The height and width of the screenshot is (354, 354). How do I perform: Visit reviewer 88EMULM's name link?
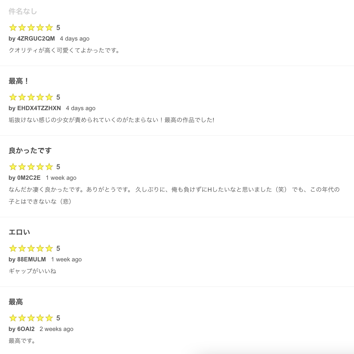tap(31, 259)
